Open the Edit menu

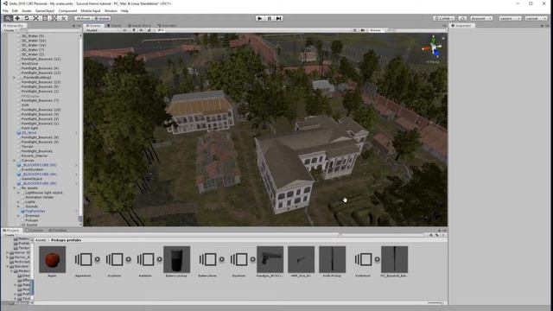15,11
